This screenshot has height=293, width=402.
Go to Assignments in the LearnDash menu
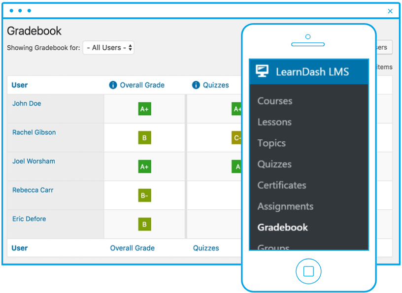pos(285,206)
